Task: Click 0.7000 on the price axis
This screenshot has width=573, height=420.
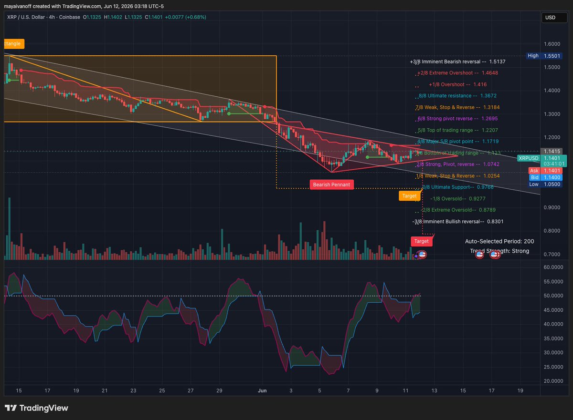Action: 553,254
